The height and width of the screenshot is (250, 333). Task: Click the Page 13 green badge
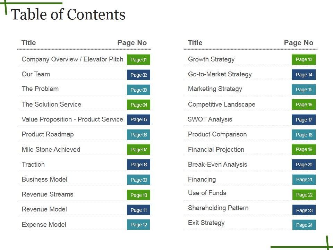tap(304, 59)
